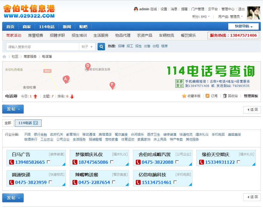Open 商家服务 in the breadcrumb
The image size is (263, 208).
click(30, 57)
